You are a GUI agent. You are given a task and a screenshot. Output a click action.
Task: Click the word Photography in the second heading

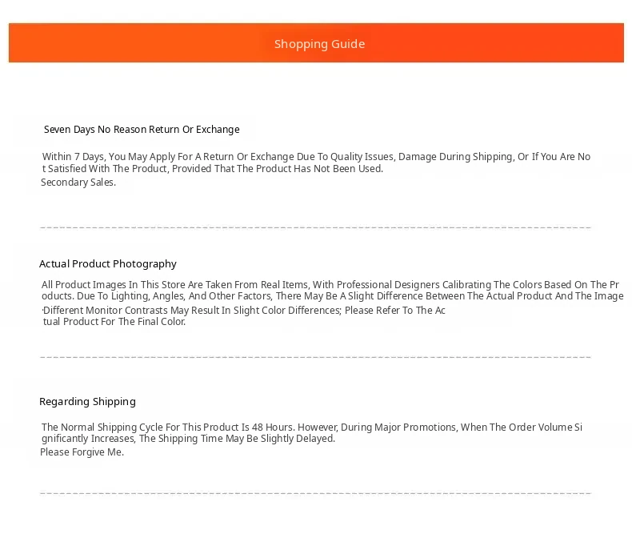(x=145, y=263)
